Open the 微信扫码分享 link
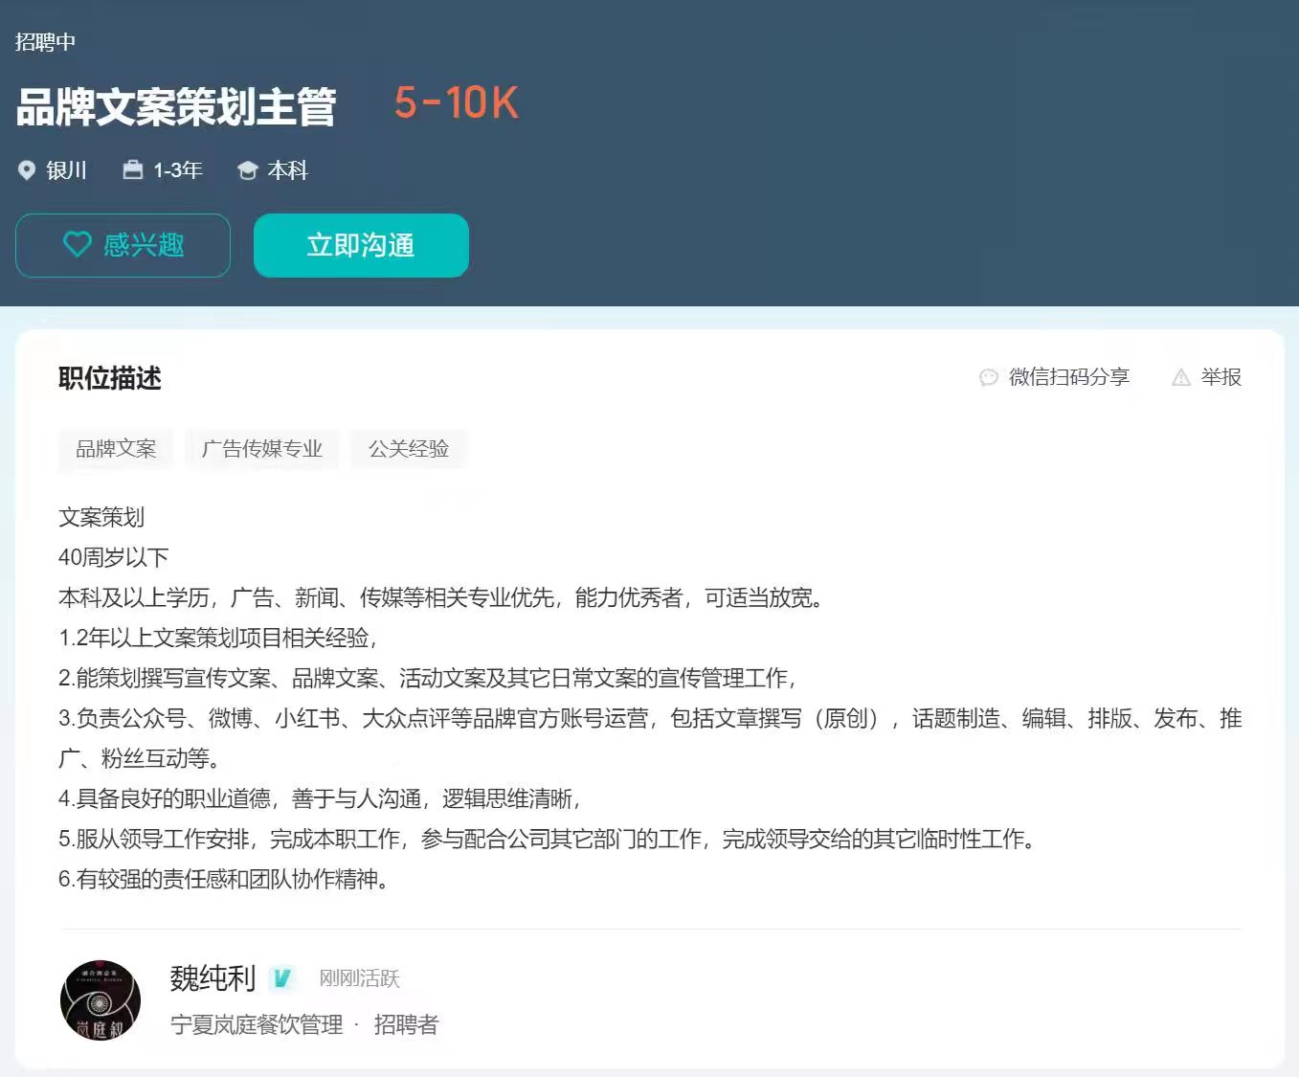The width and height of the screenshot is (1299, 1077). (1068, 377)
